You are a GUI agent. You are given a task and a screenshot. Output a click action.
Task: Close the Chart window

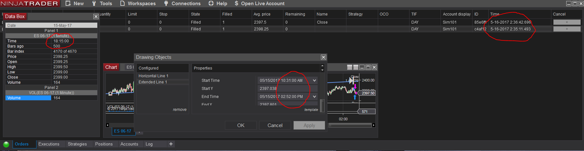[374, 67]
